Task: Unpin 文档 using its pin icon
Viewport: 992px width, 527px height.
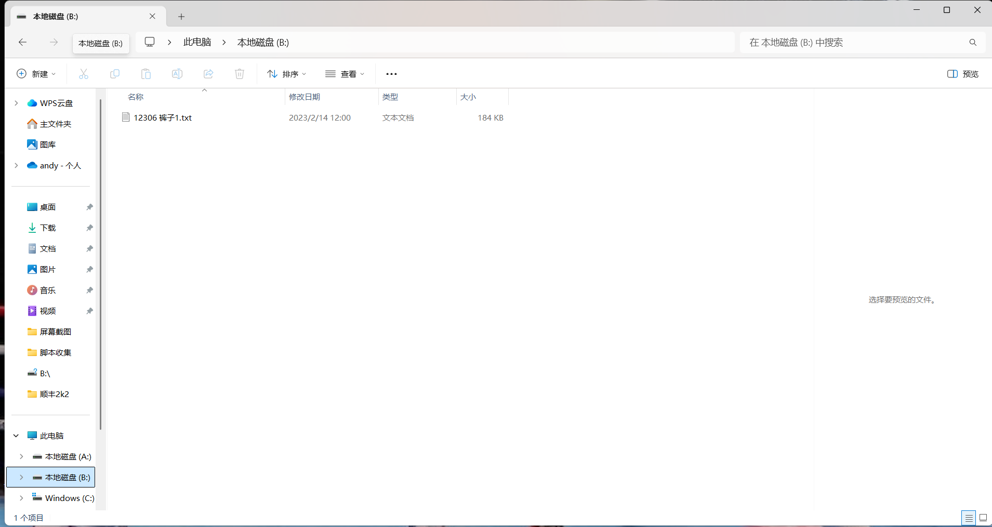Action: (x=89, y=248)
